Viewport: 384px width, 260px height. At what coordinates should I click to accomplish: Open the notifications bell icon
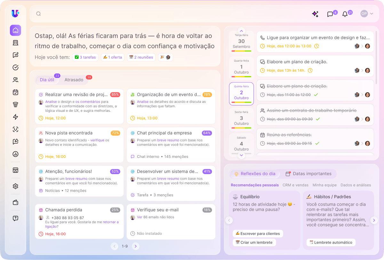[345, 14]
